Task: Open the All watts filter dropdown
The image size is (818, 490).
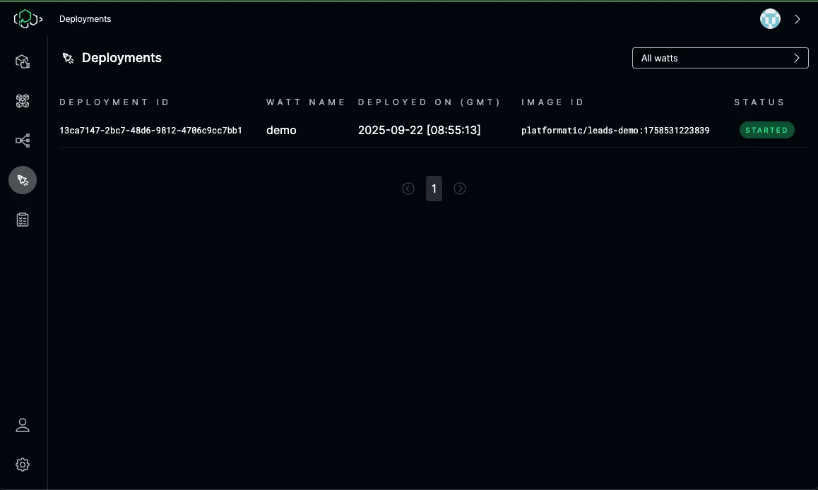Action: 720,58
